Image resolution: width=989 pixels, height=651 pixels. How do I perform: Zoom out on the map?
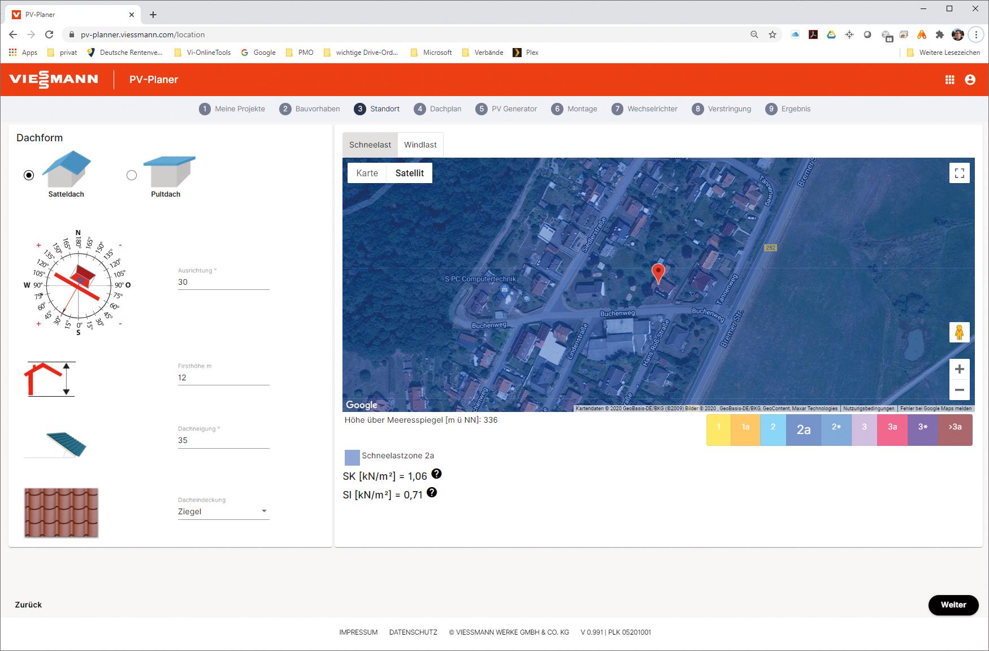coord(959,390)
